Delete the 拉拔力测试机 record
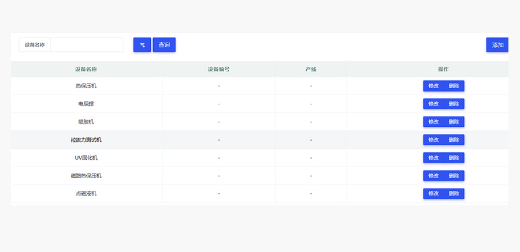 (454, 140)
